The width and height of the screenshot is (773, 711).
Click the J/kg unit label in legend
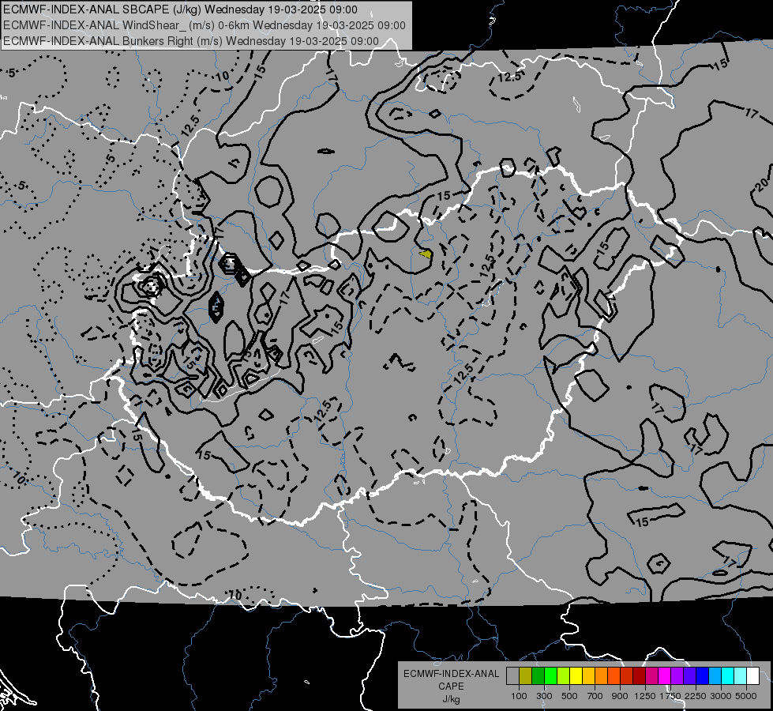pos(451,699)
